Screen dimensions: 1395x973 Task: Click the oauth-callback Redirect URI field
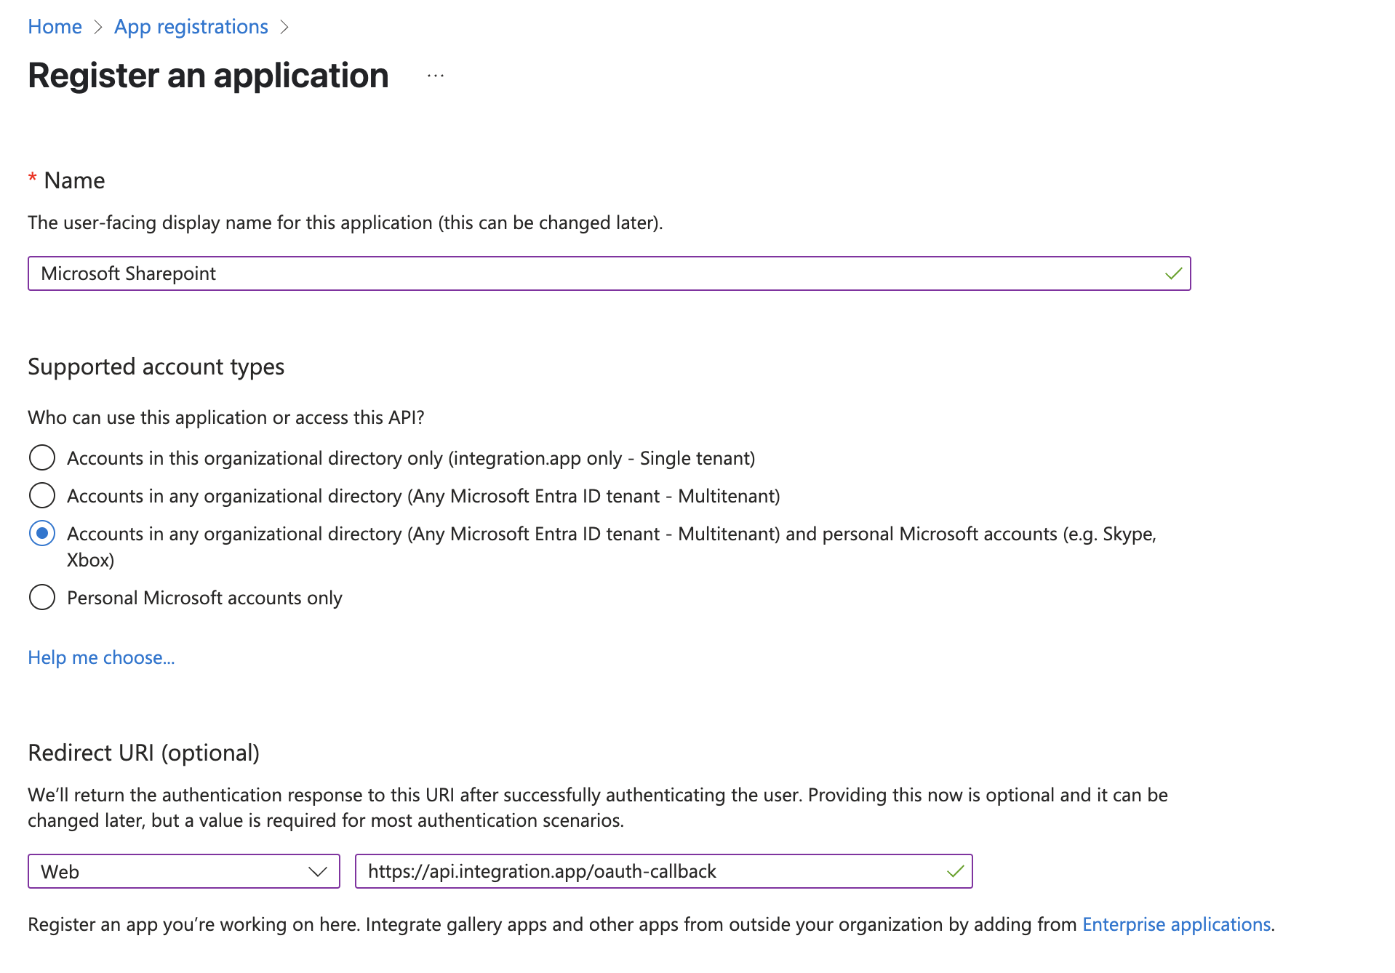click(x=655, y=871)
